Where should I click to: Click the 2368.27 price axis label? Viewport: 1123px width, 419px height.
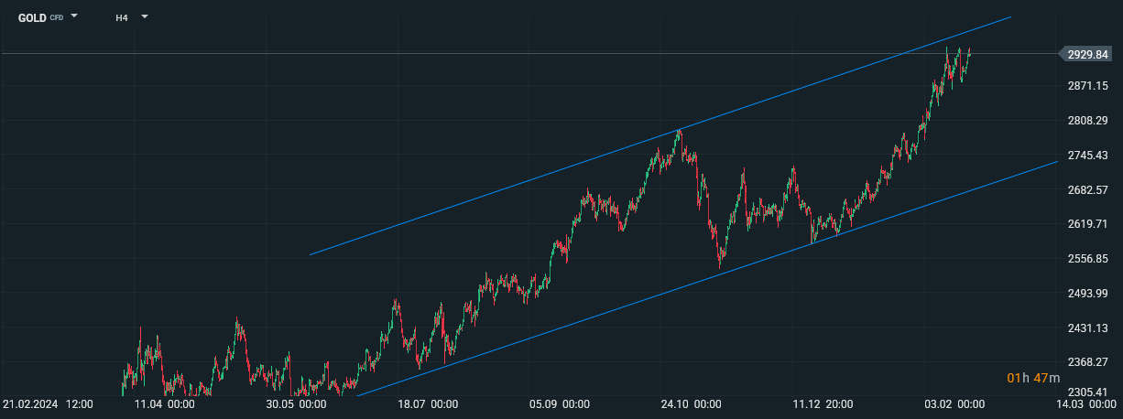pyautogui.click(x=1088, y=362)
